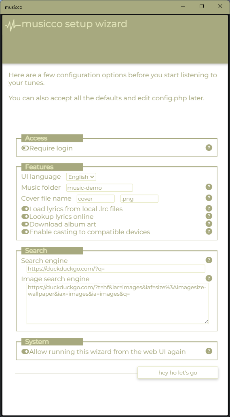Show help for Allow running wizard again
This screenshot has height=417, width=230.
[x=209, y=351]
